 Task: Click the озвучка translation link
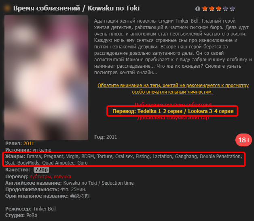63,177
